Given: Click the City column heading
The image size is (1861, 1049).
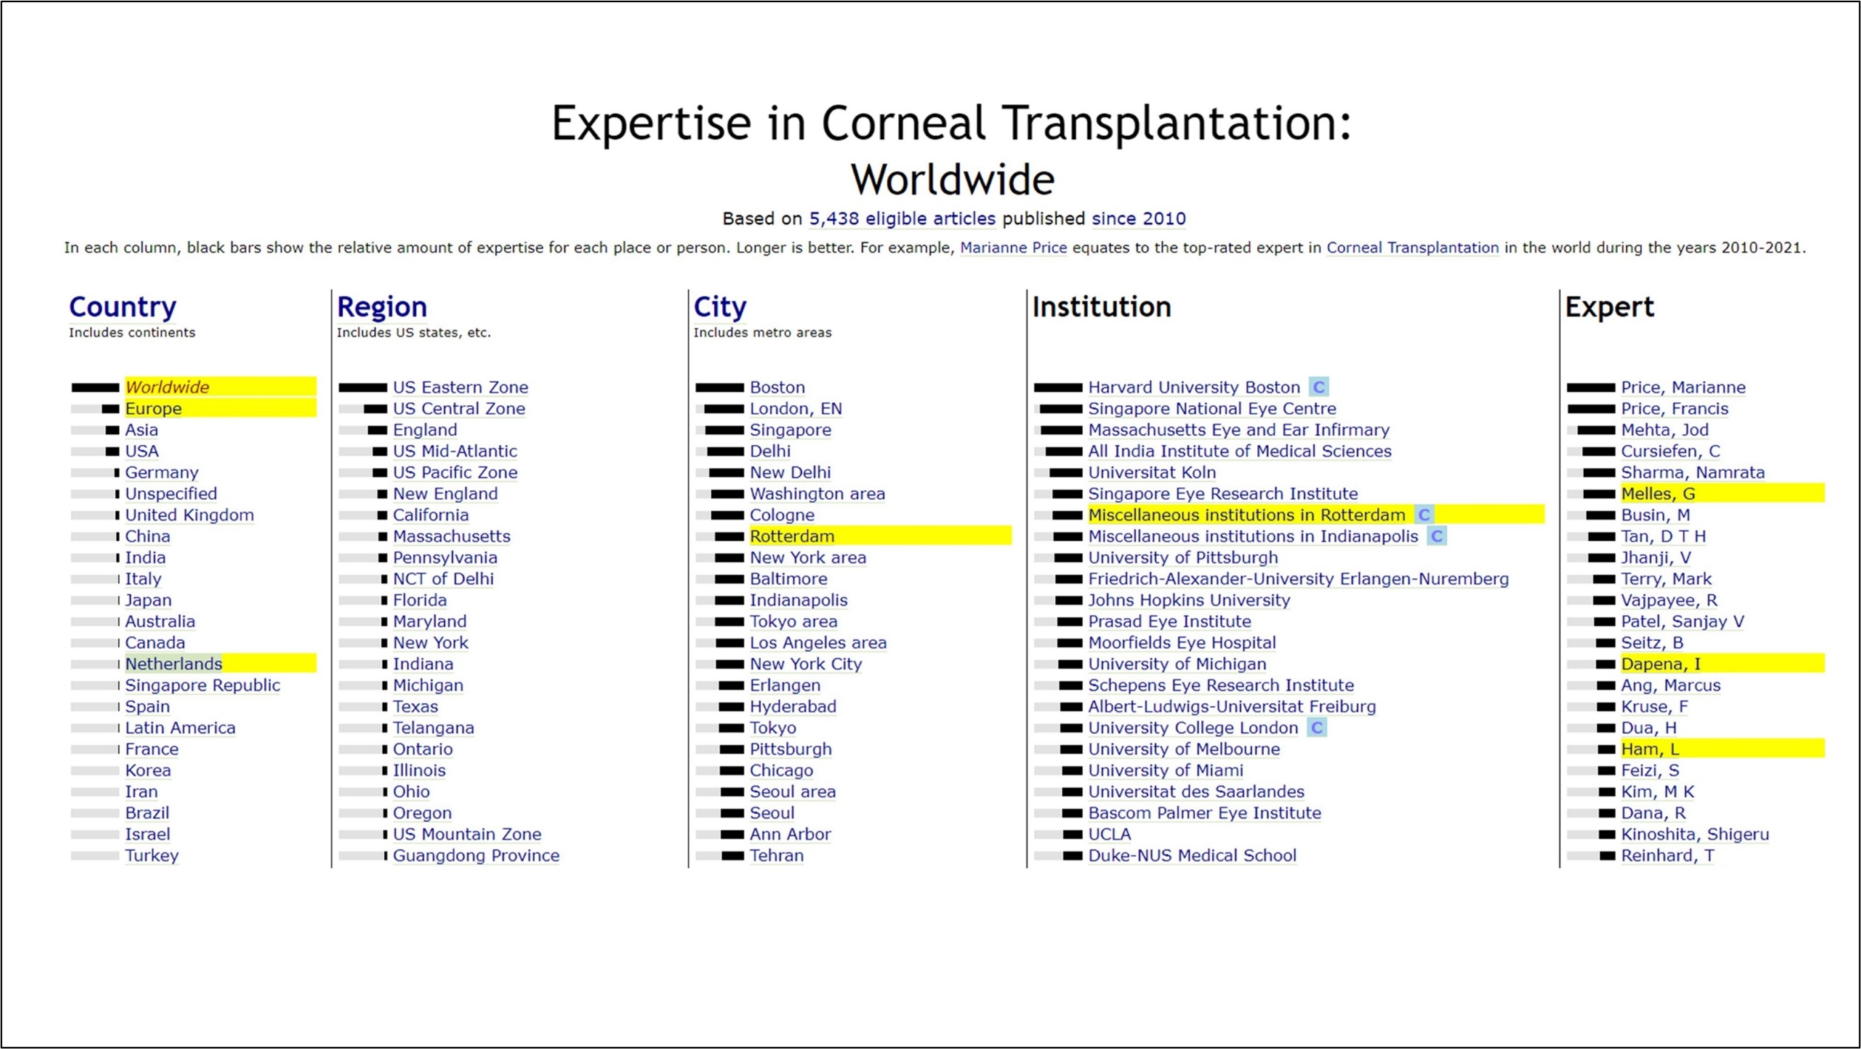Looking at the screenshot, I should [x=720, y=307].
